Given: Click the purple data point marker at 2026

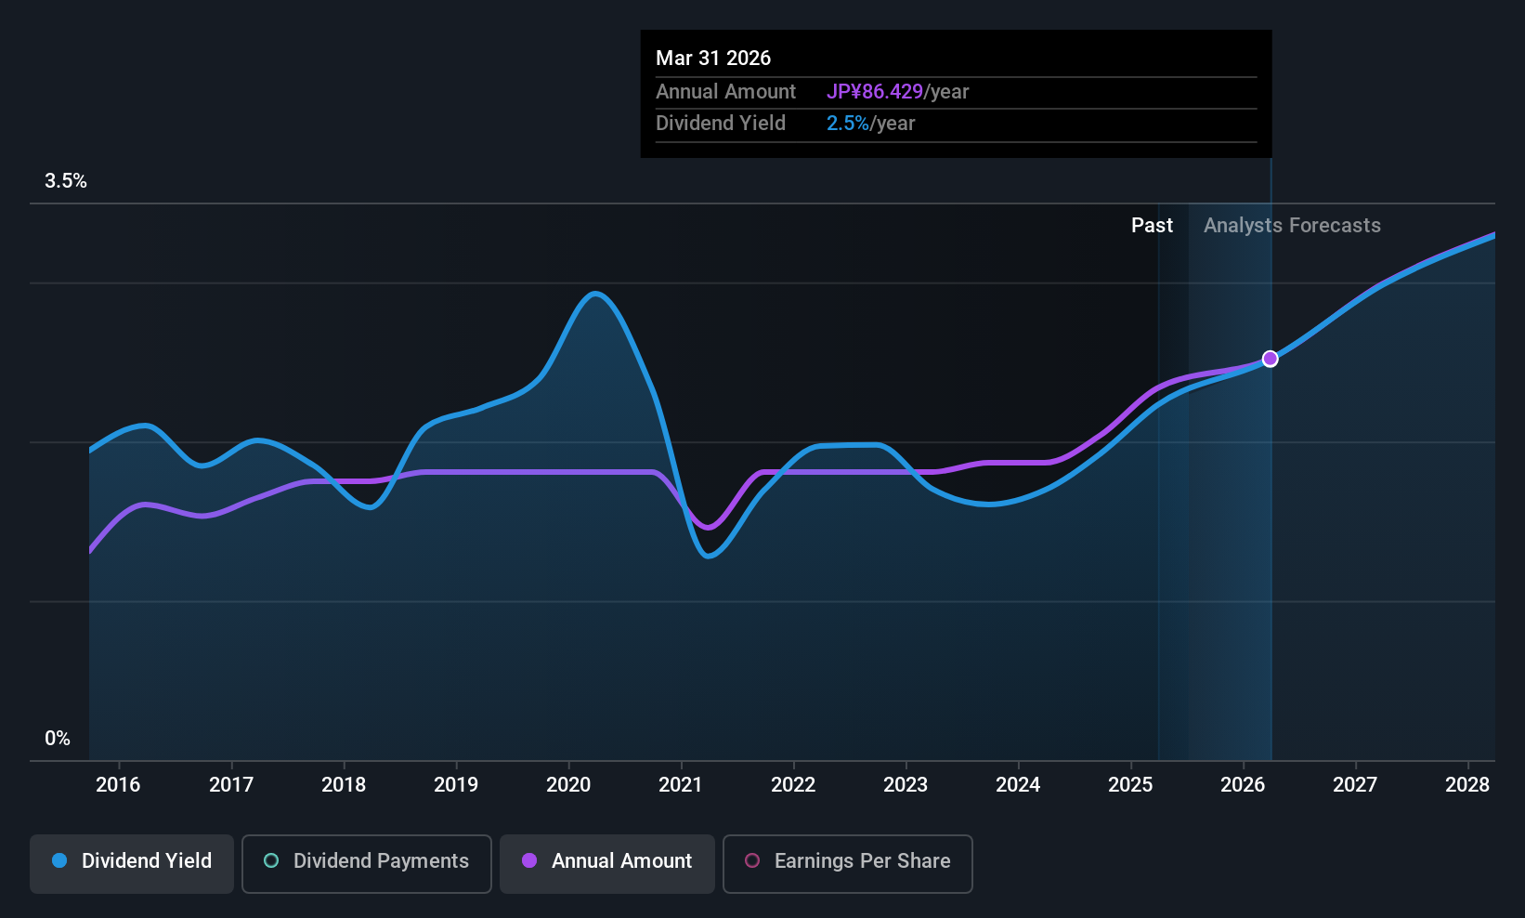Looking at the screenshot, I should [x=1270, y=359].
